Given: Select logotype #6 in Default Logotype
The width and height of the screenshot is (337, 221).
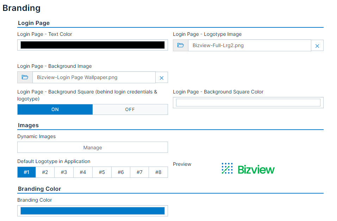Looking at the screenshot, I should [120, 172].
